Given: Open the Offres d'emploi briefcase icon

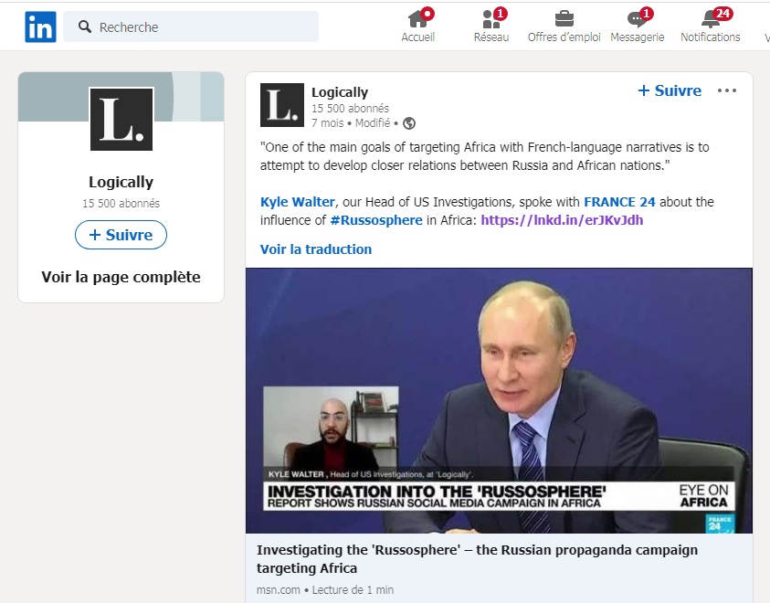Looking at the screenshot, I should click(564, 18).
